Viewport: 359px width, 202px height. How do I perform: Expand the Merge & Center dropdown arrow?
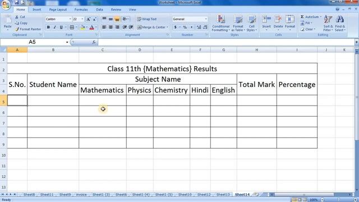pyautogui.click(x=168, y=27)
